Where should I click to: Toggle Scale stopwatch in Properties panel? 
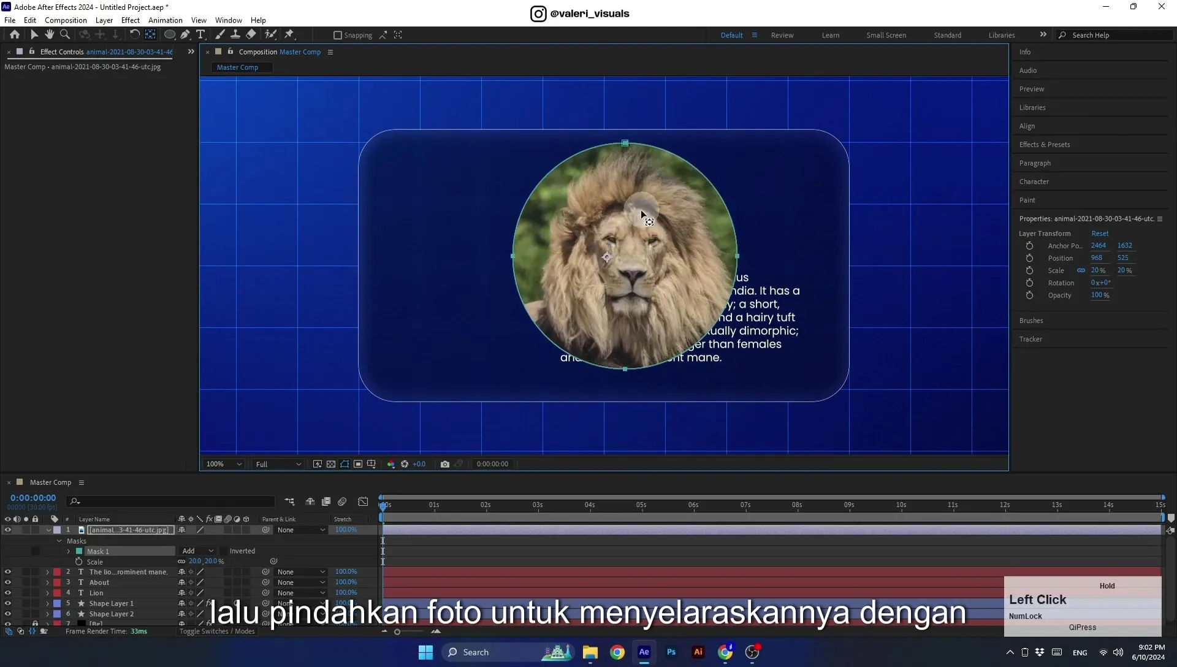1029,270
